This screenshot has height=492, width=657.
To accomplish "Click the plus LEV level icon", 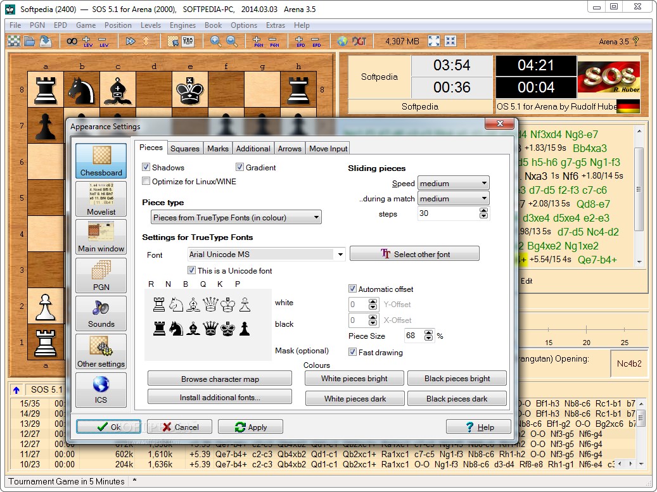I will (x=87, y=41).
